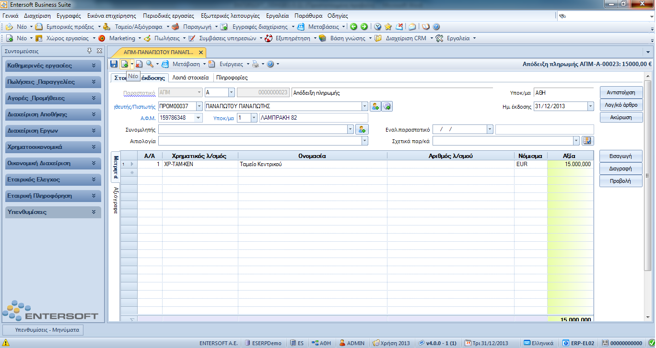Click the Υπενθυμίσεις - Μηνύματα button at the bottom
Viewport: 656px width, 348px height.
[x=43, y=330]
